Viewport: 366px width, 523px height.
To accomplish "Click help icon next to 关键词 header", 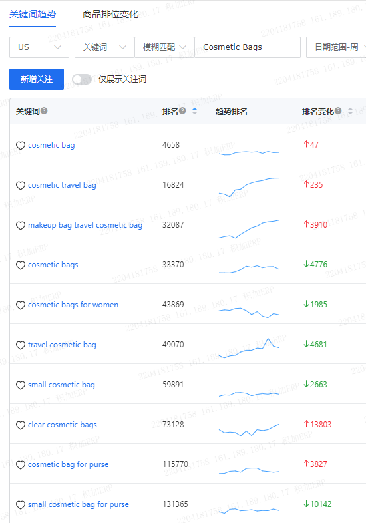I will (x=44, y=110).
